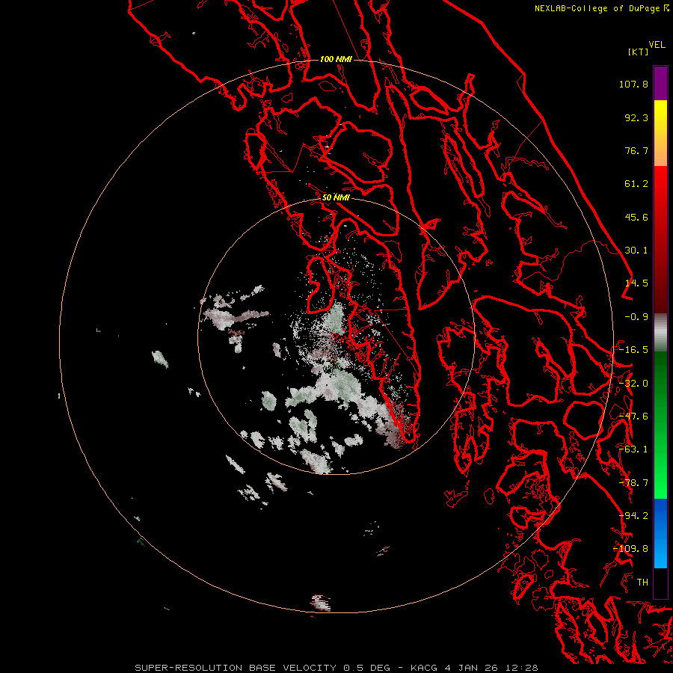Click the Super-Resolution Base Velocity caption
Viewport: 673px width, 673px height.
point(336,668)
